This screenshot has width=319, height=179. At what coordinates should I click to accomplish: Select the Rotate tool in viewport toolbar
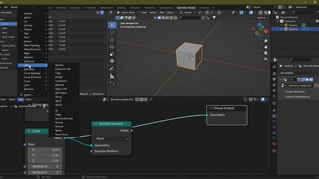[112, 47]
